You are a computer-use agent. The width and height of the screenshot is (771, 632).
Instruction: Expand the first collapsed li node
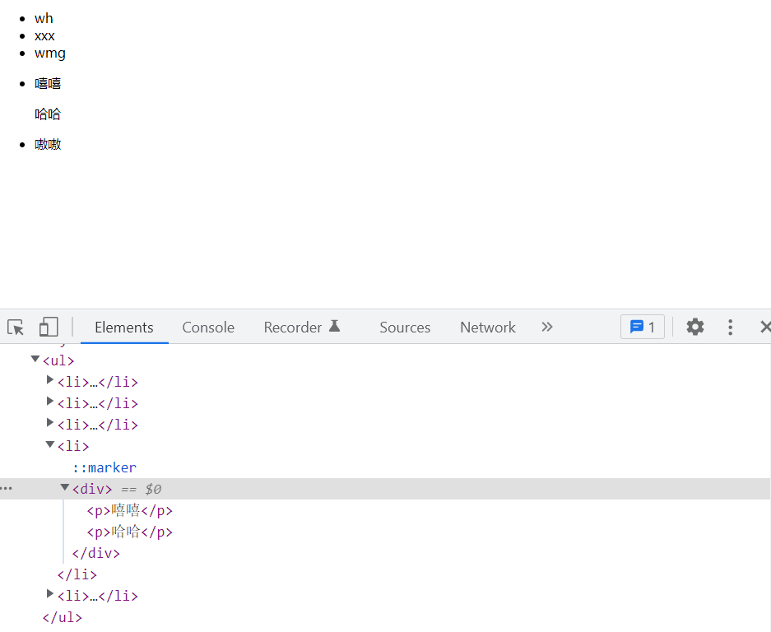pos(49,379)
